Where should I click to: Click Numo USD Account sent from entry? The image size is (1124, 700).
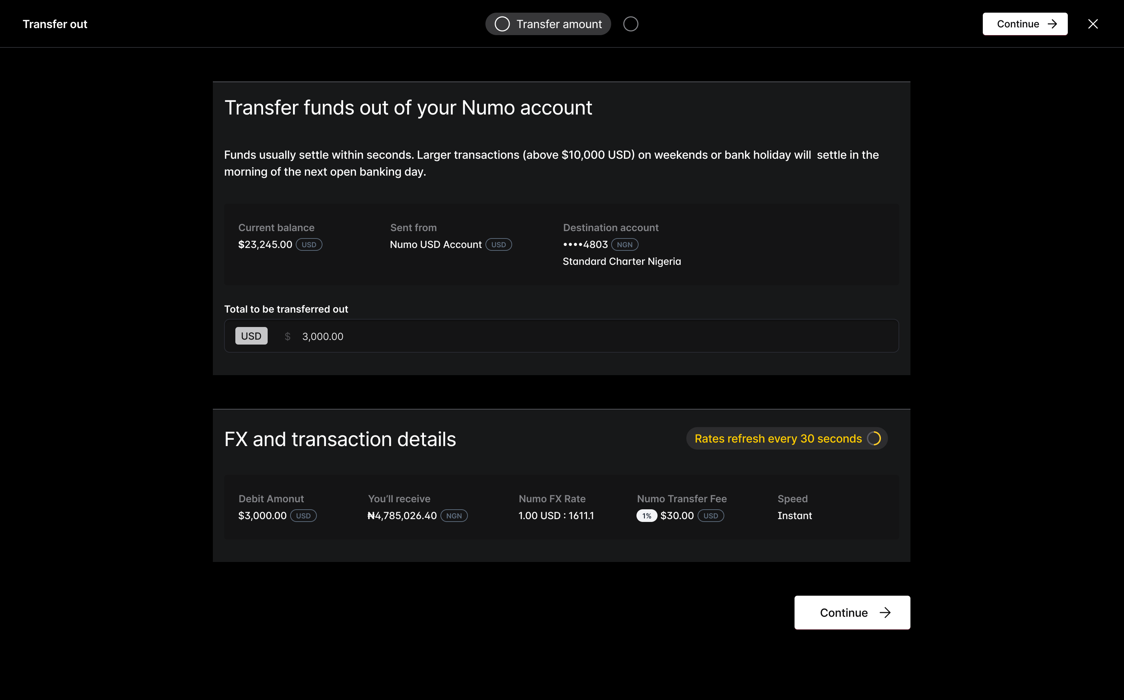(x=436, y=244)
